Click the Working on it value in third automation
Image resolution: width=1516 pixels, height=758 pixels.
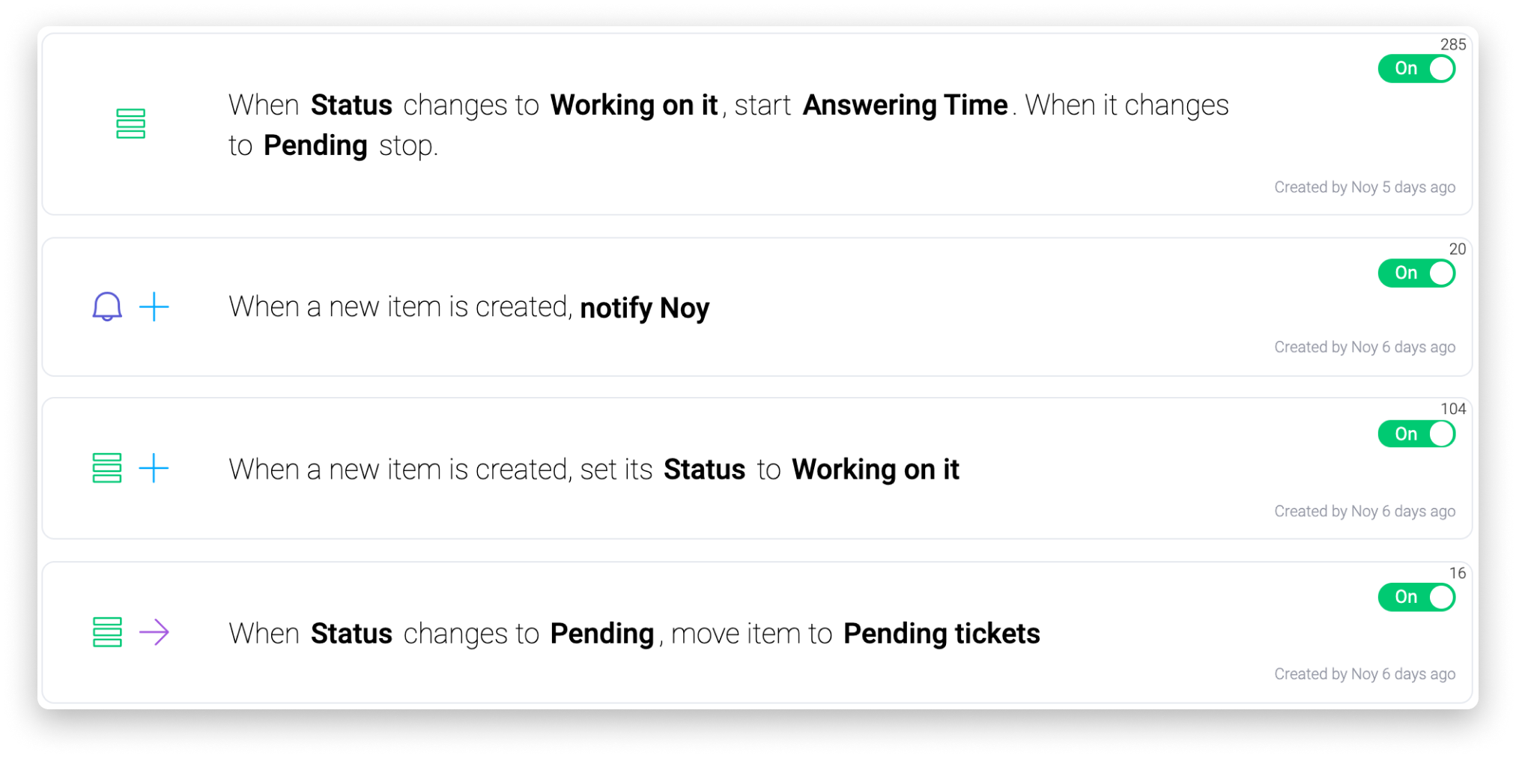[x=876, y=470]
